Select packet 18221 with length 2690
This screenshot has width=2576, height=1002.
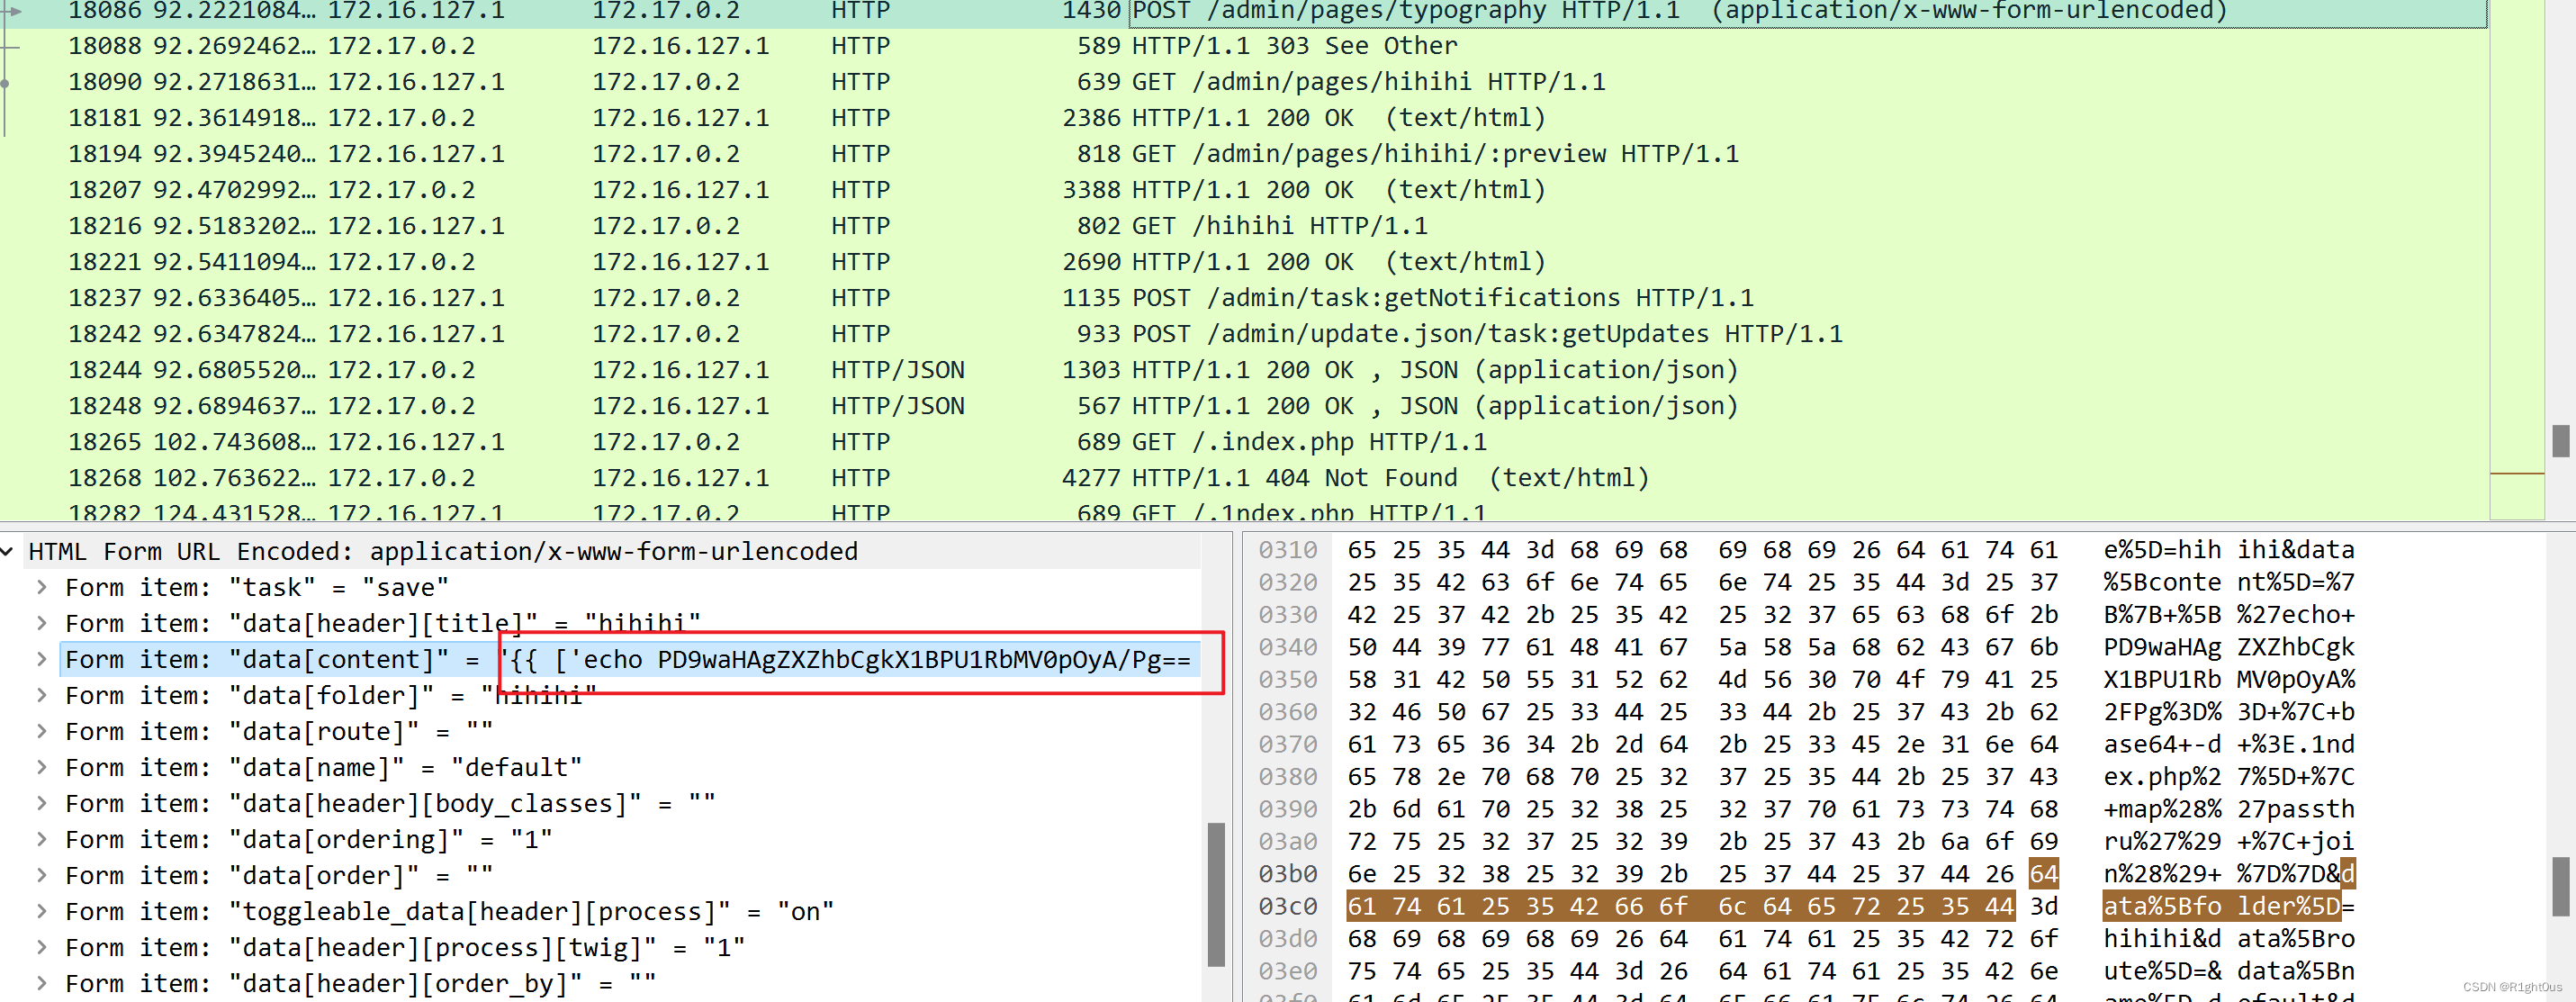click(x=1244, y=262)
